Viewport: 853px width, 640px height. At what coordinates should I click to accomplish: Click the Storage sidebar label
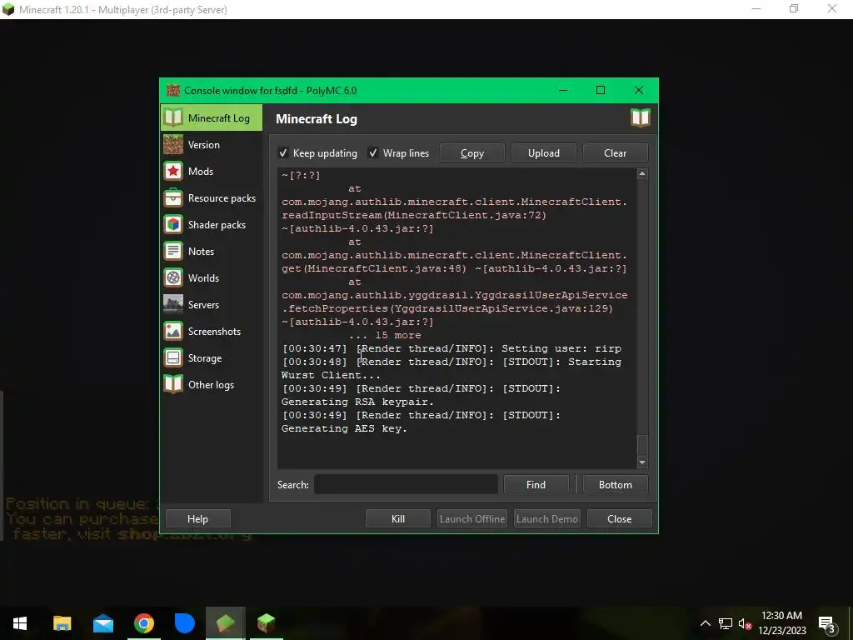(x=205, y=358)
